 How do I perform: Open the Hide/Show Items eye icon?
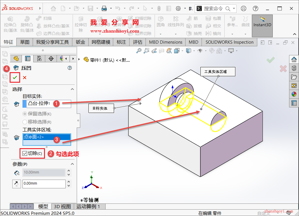coord(200,50)
